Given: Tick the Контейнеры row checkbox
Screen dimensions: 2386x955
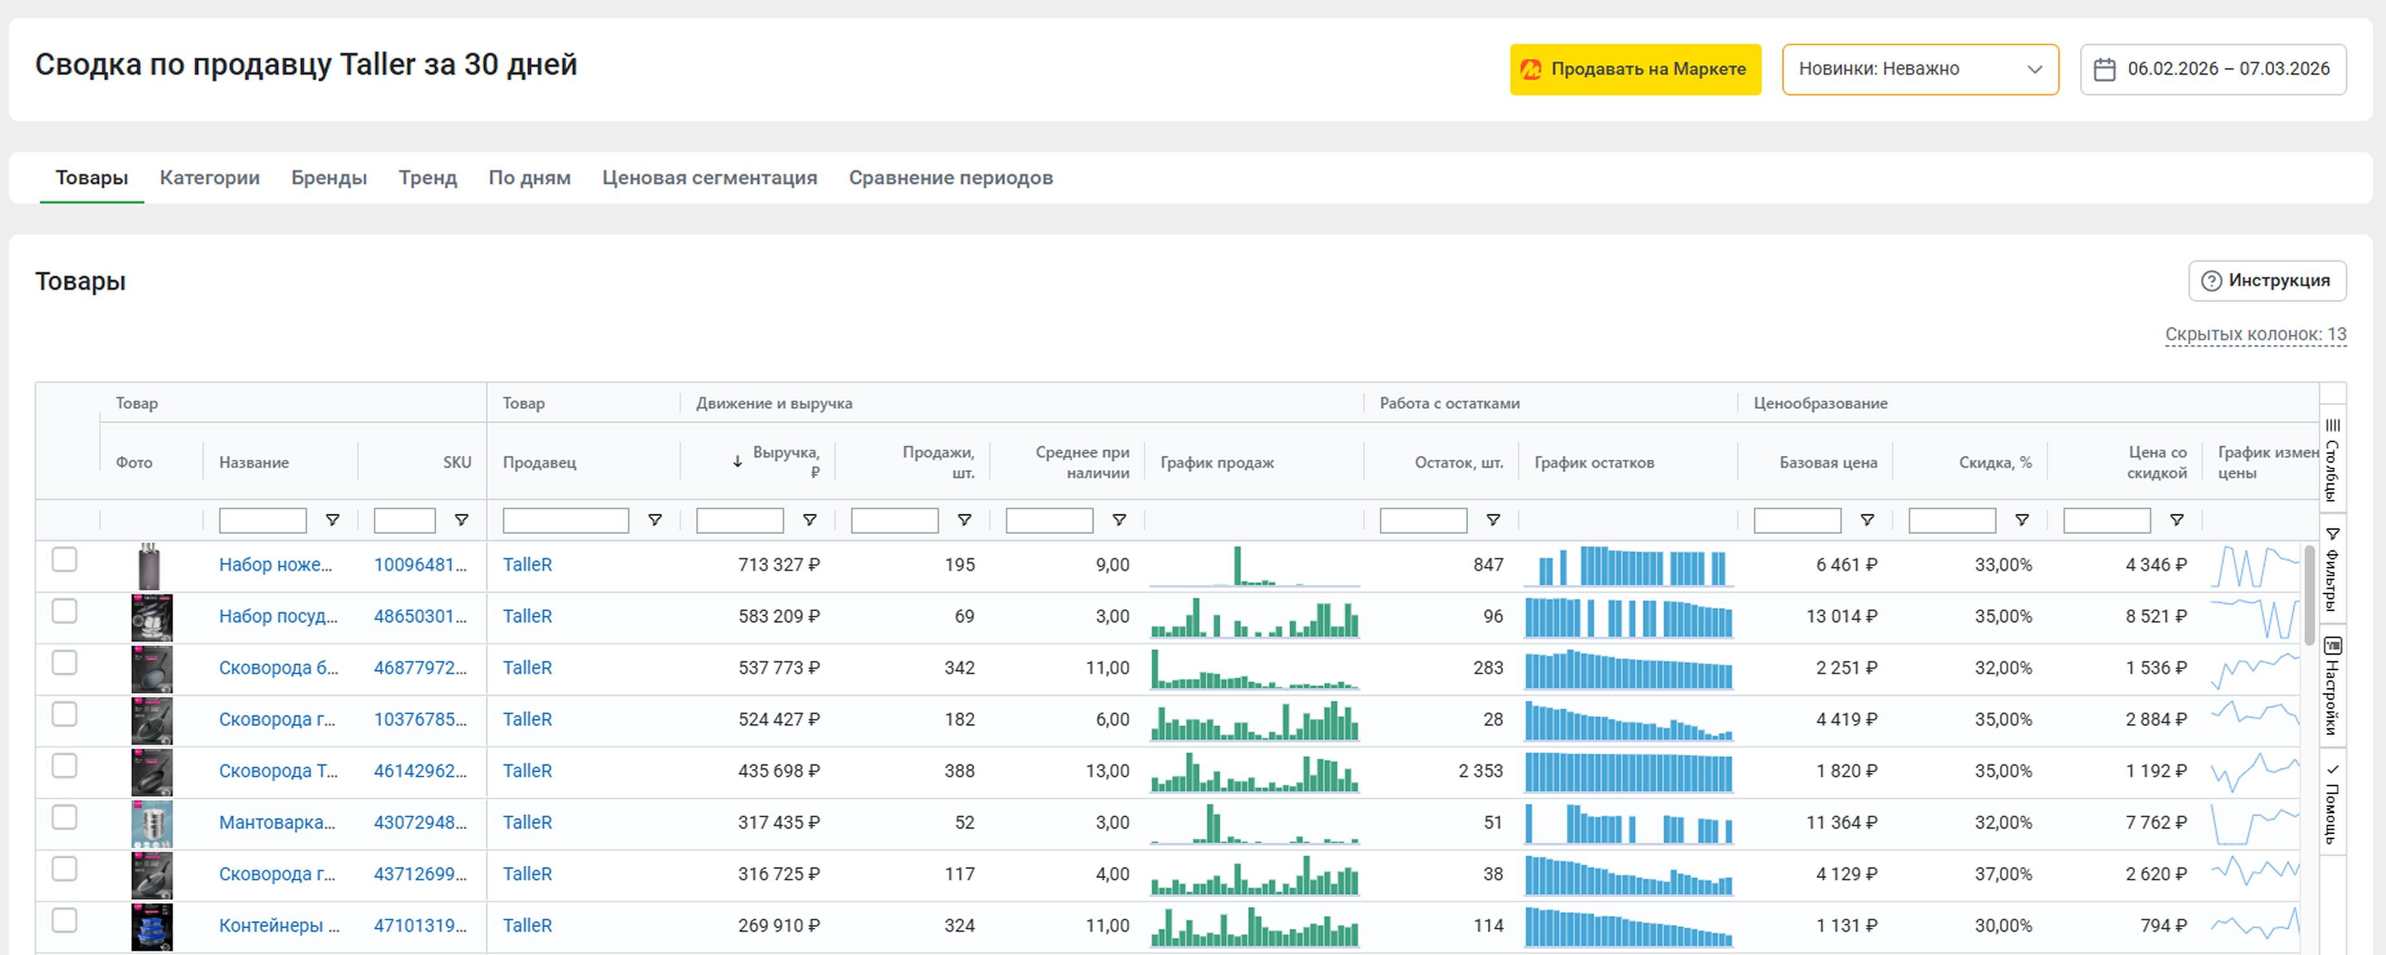Looking at the screenshot, I should 65,921.
